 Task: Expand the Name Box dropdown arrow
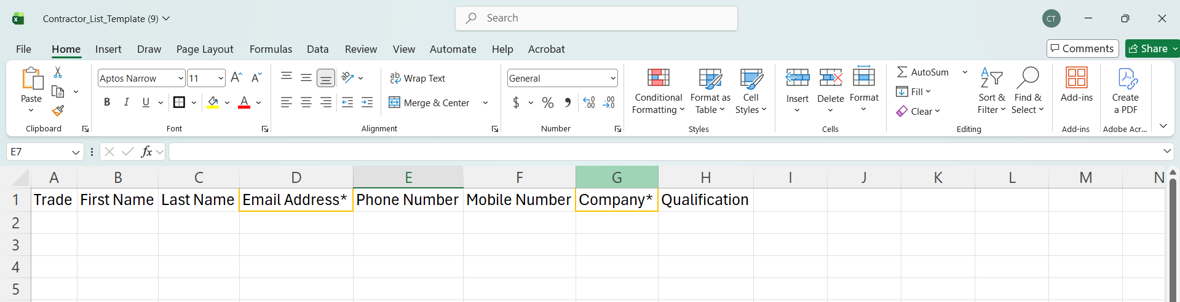[x=76, y=152]
